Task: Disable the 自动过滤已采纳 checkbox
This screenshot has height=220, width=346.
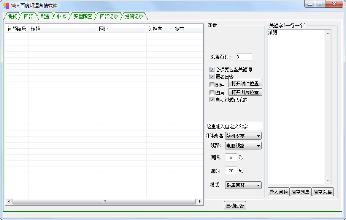Action: [x=212, y=100]
